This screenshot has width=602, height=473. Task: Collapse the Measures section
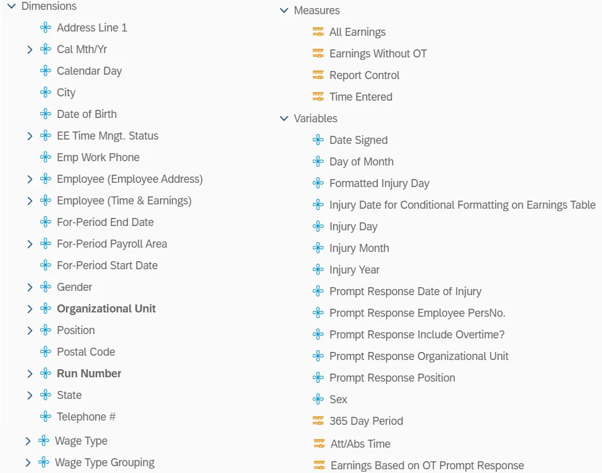(x=284, y=10)
